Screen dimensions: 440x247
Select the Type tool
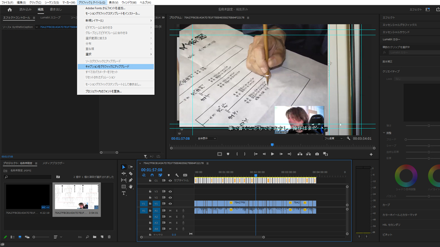124,193
